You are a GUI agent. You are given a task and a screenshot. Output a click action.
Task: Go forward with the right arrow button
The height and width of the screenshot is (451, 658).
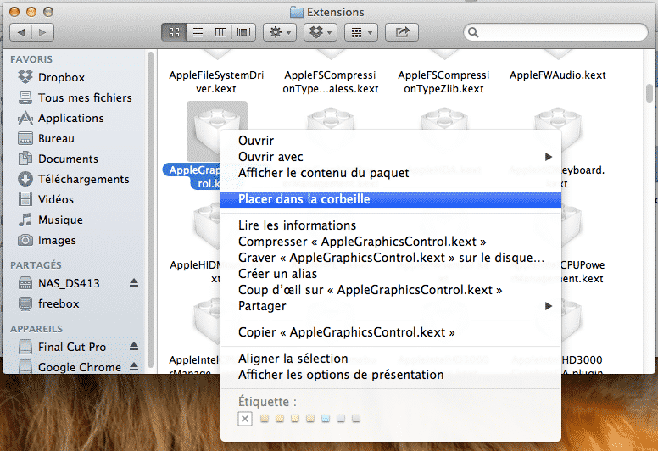click(x=42, y=32)
